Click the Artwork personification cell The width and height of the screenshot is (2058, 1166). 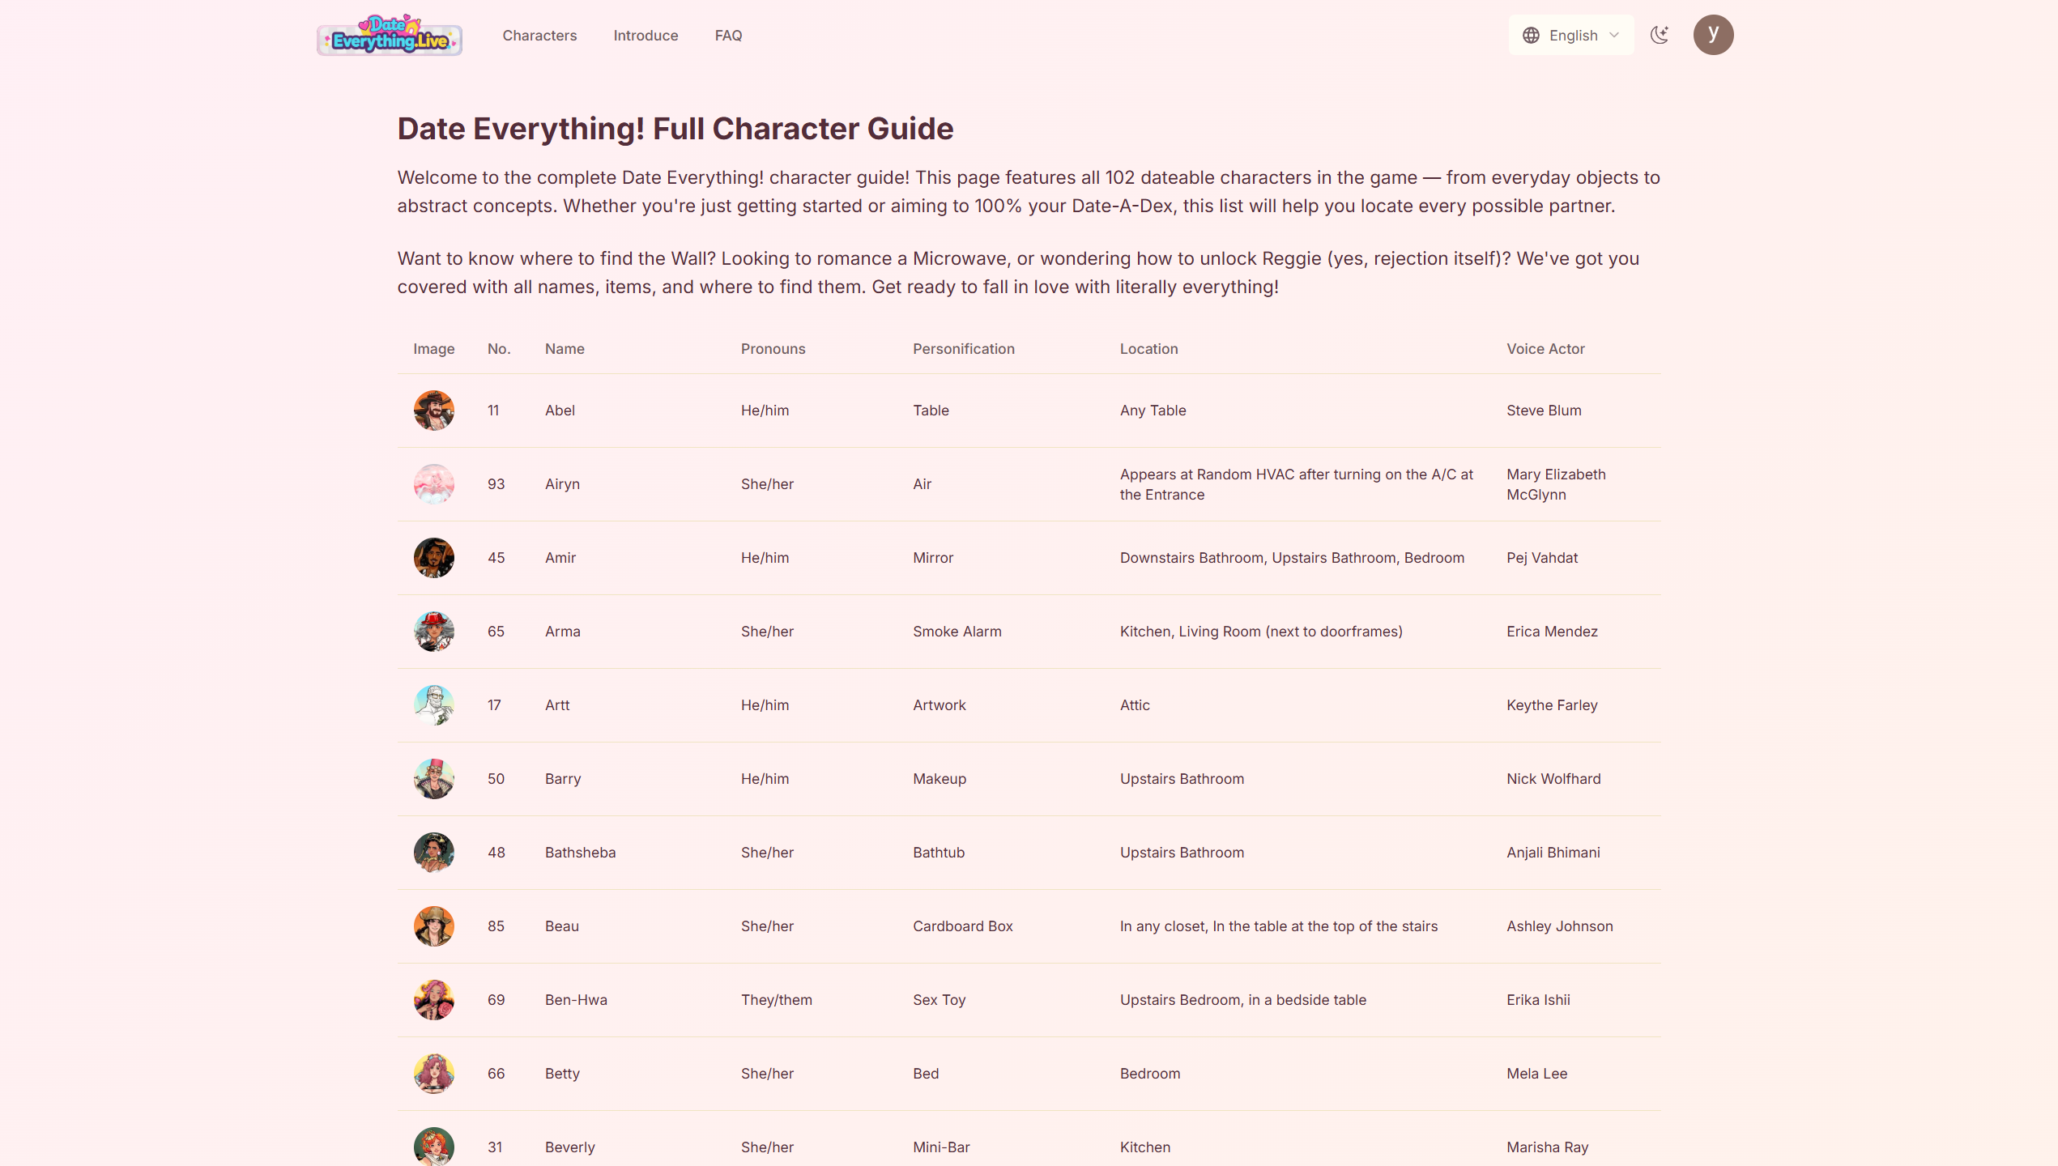pos(939,705)
